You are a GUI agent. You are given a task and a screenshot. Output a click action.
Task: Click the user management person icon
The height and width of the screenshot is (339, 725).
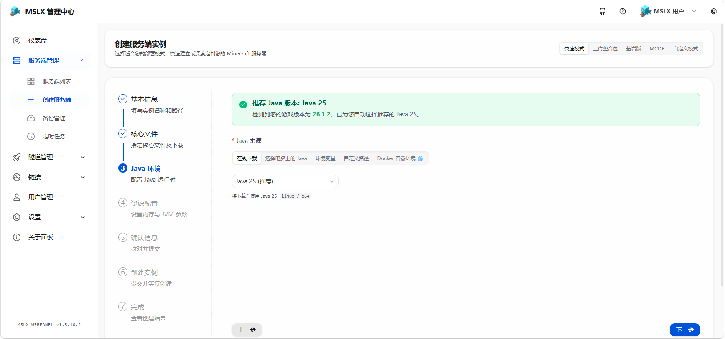17,197
